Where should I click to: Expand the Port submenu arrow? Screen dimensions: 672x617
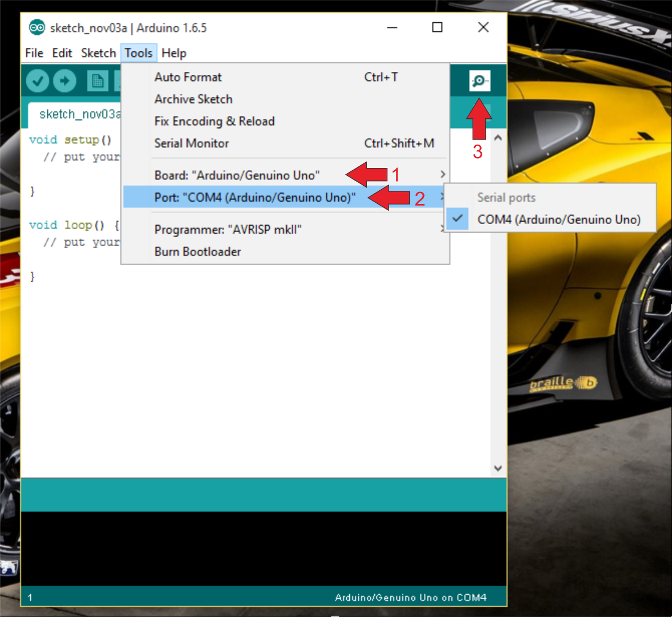[x=442, y=197]
